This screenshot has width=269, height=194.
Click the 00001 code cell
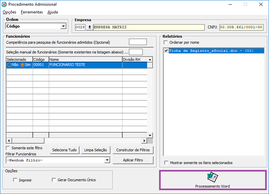(41, 65)
